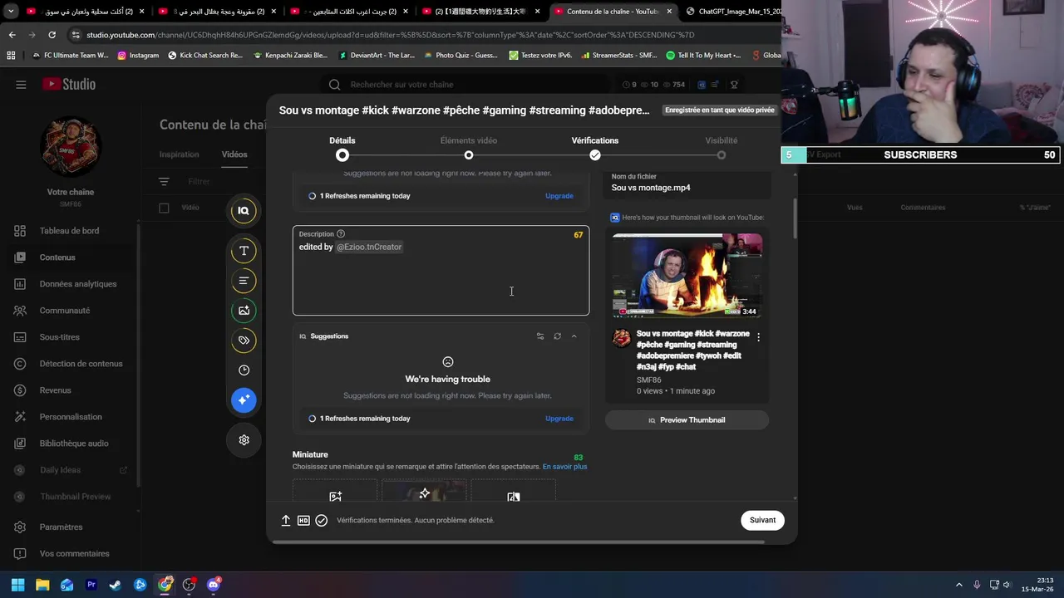The width and height of the screenshot is (1064, 598).
Task: Reload the page in Chrome
Action: tap(52, 35)
